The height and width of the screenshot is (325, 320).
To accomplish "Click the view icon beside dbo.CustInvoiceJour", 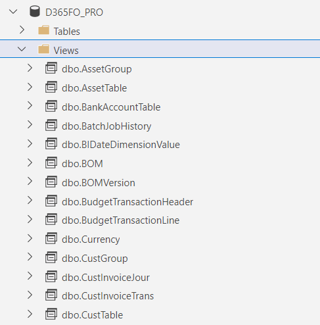I will [x=51, y=276].
